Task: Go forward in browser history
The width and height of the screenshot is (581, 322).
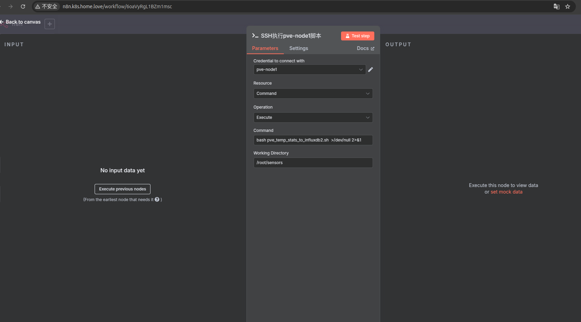Action: [11, 7]
